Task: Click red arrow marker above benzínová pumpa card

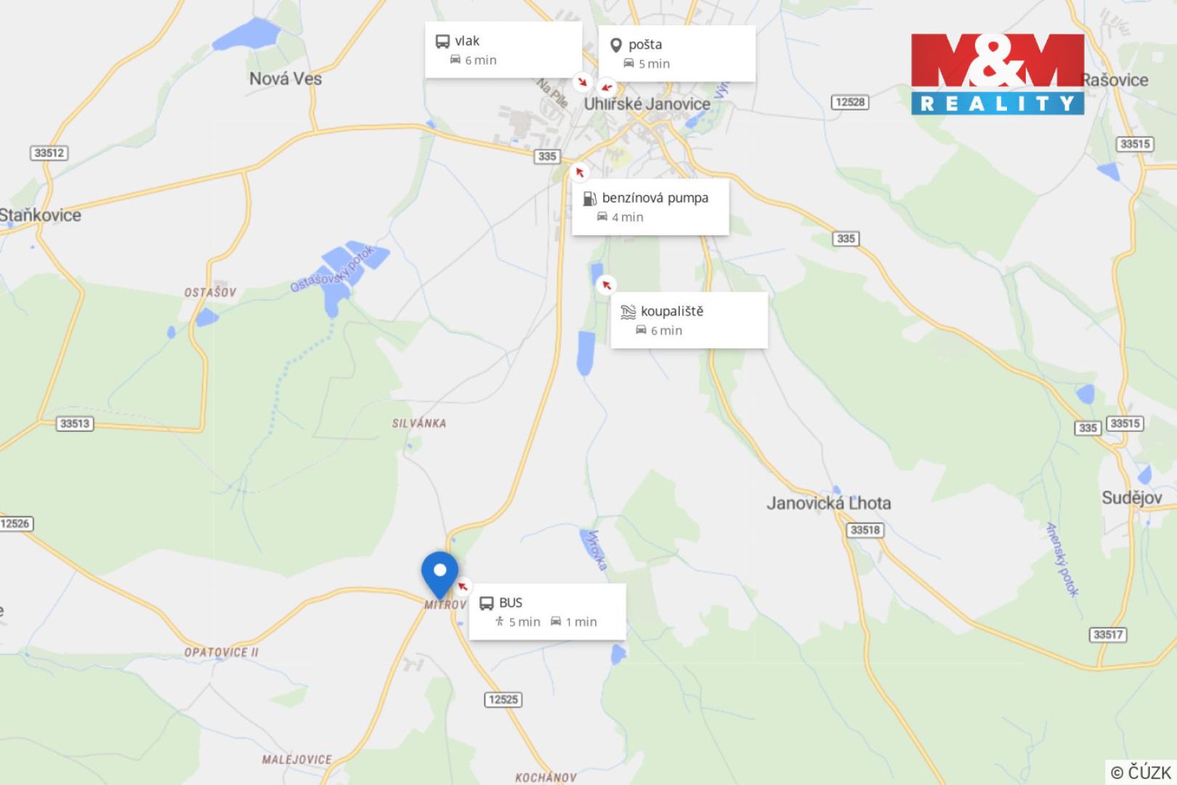Action: click(579, 172)
